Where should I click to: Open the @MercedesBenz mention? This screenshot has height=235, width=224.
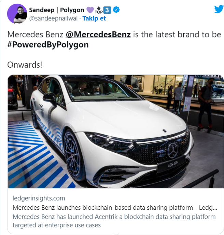coord(98,34)
